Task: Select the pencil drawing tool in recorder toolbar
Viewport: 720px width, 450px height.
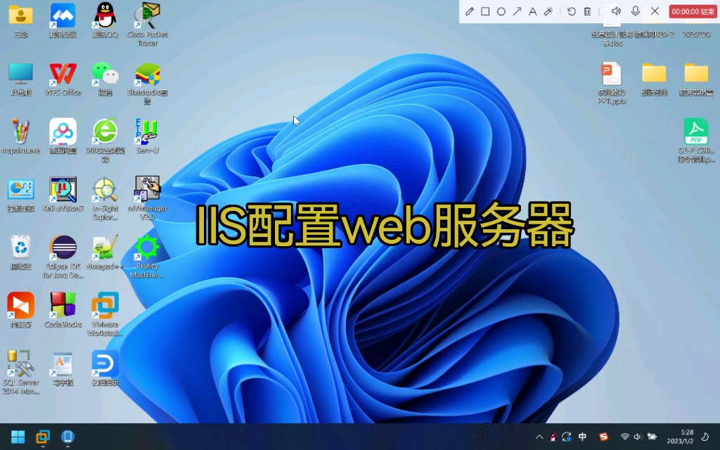Action: click(x=469, y=11)
